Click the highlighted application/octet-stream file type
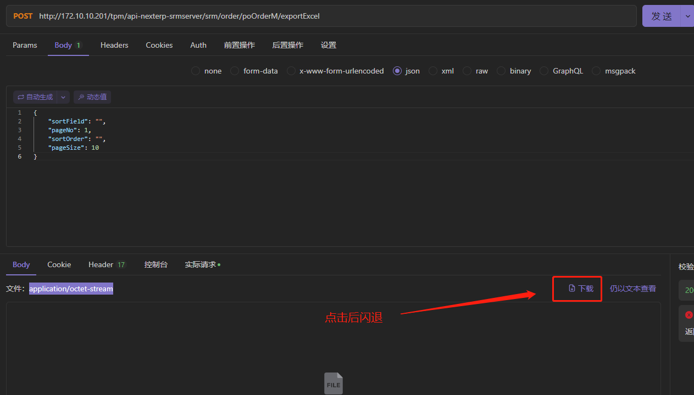Viewport: 694px width, 395px height. (x=71, y=288)
